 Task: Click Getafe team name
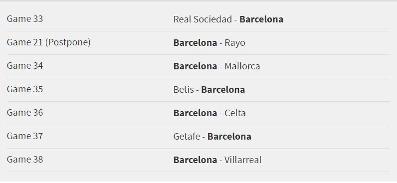(187, 137)
